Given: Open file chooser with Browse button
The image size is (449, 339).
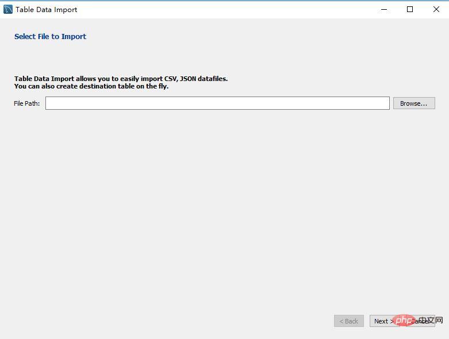Looking at the screenshot, I should tap(414, 103).
